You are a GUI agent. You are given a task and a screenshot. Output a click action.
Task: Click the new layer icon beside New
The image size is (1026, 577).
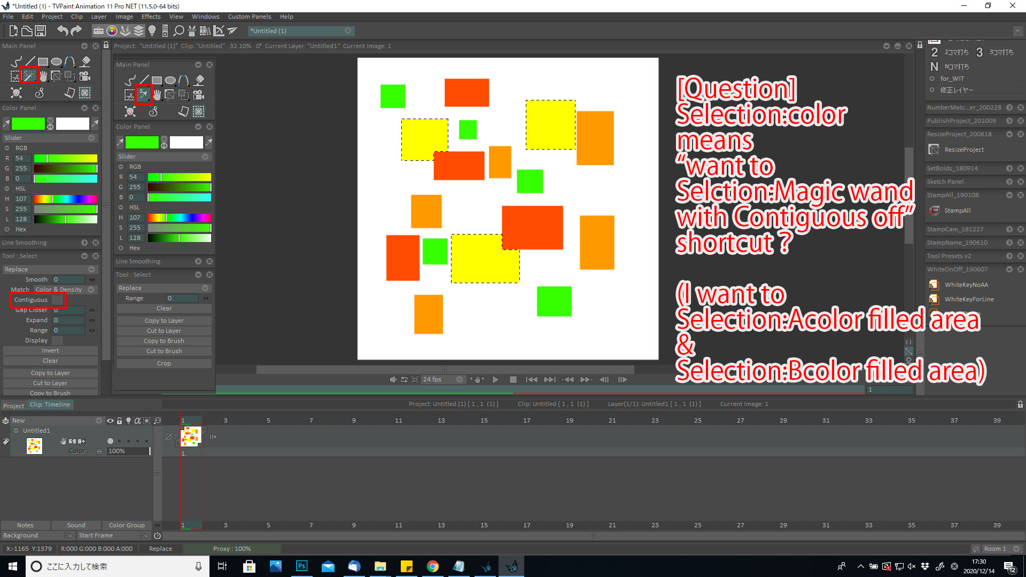click(x=6, y=420)
